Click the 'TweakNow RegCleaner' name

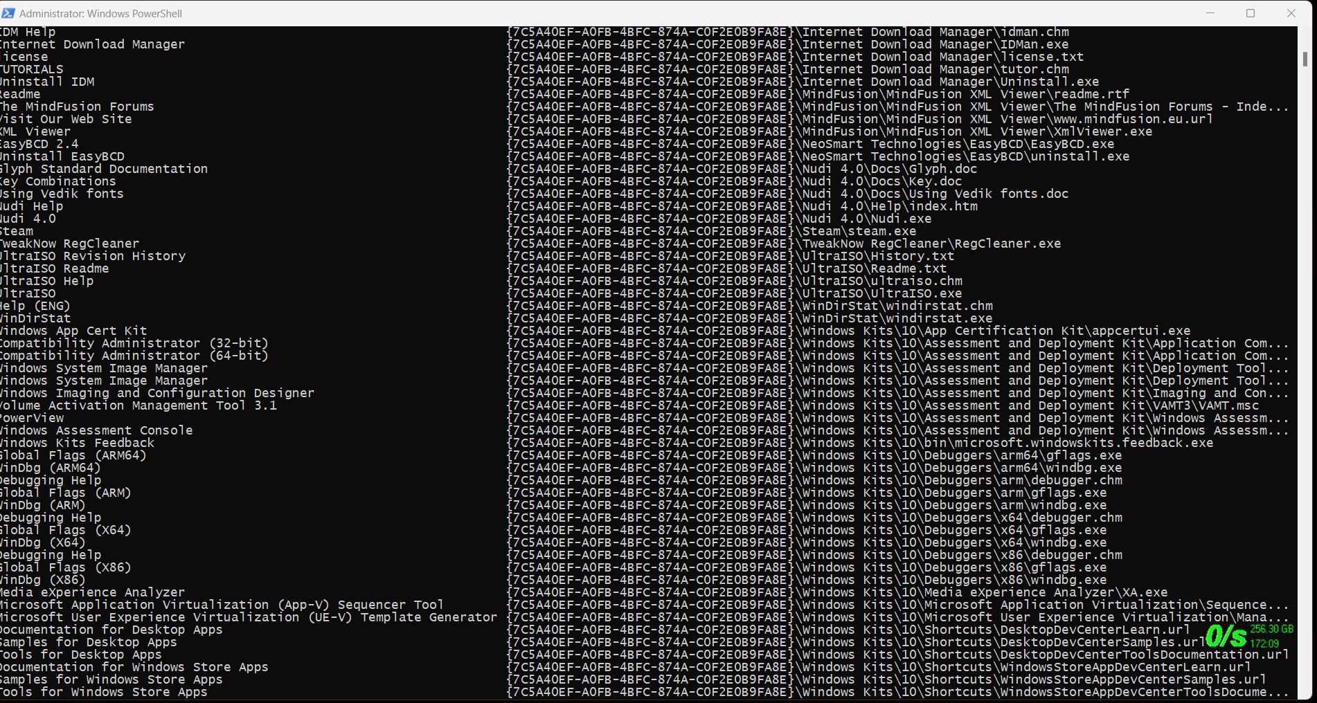click(x=69, y=244)
